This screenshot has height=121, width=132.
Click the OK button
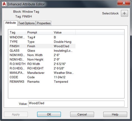49,114
